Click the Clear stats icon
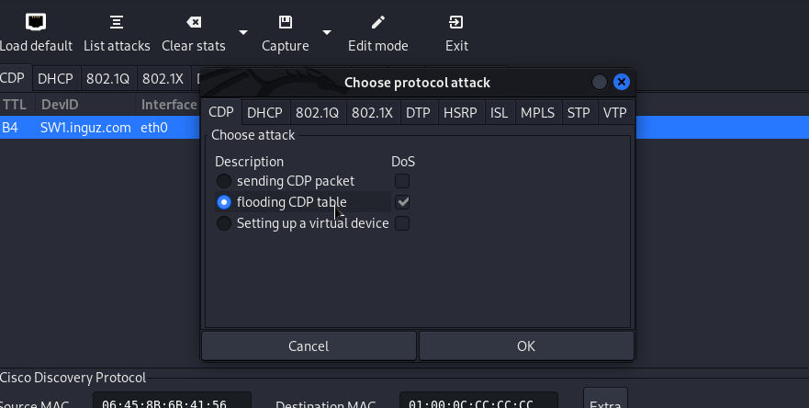The height and width of the screenshot is (408, 809). tap(194, 22)
